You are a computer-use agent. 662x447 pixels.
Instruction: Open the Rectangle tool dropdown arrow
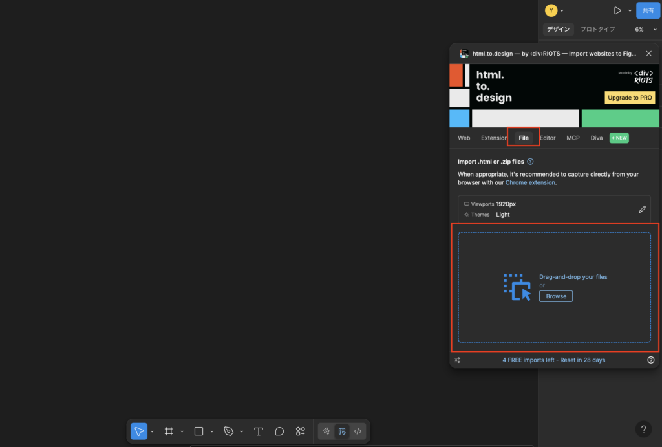pos(212,431)
